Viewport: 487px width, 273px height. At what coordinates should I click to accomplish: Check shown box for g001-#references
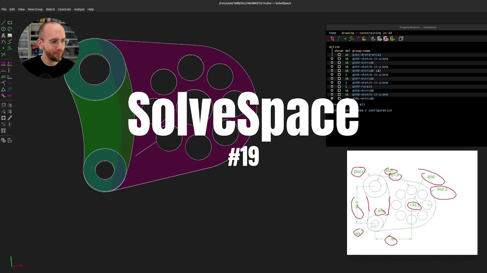[x=339, y=55]
